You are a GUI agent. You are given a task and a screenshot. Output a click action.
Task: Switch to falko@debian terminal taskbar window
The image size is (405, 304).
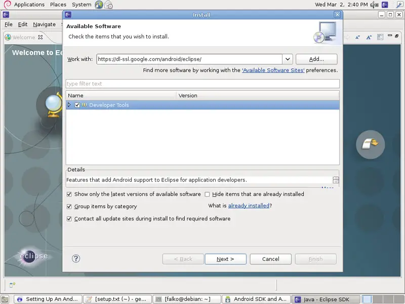[x=187, y=299]
